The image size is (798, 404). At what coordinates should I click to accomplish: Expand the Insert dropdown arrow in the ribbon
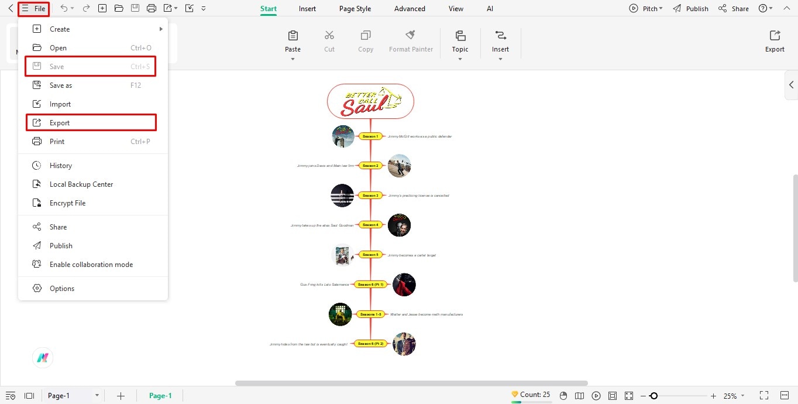pos(500,59)
